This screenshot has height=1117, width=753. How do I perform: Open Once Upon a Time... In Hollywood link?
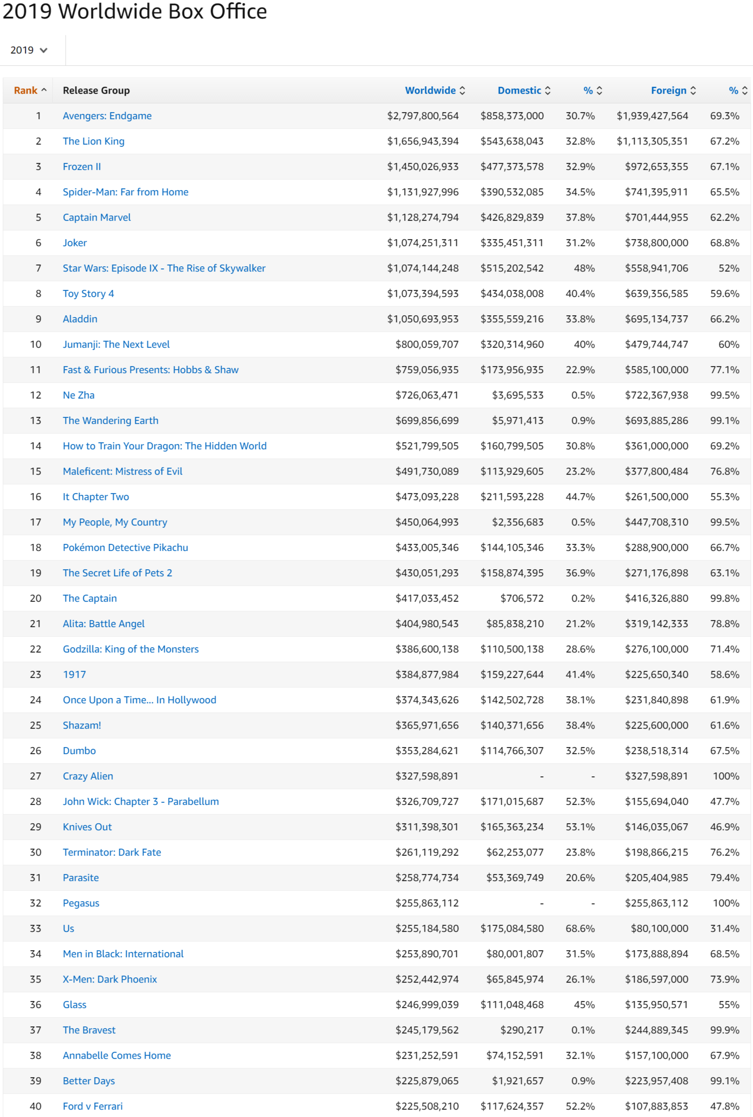[140, 700]
